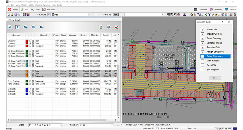Click the large print report icon
This screenshot has height=130, width=243.
tap(109, 27)
